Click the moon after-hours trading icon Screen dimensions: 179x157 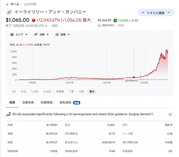click(x=100, y=26)
